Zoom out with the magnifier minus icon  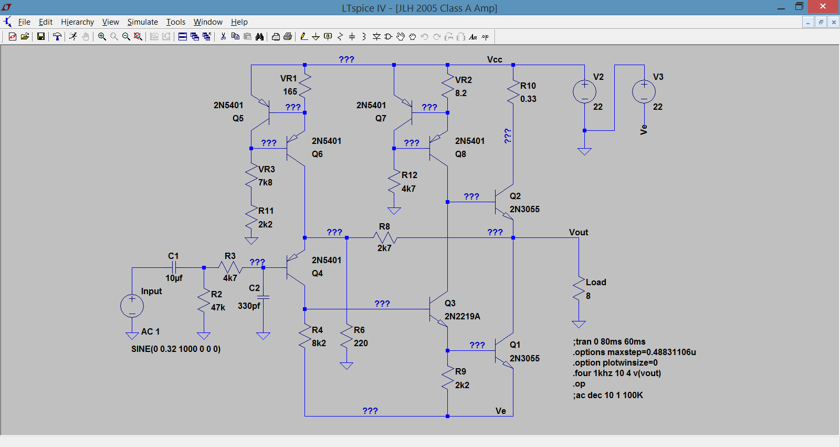pos(126,37)
